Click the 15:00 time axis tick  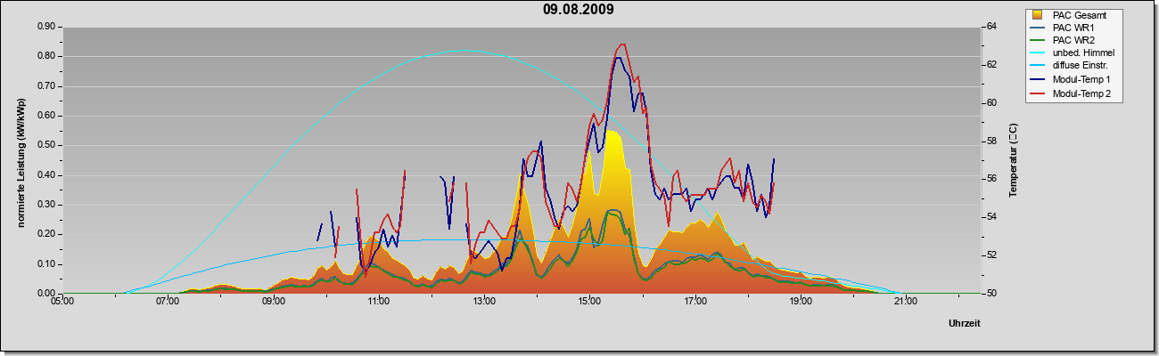pos(589,302)
